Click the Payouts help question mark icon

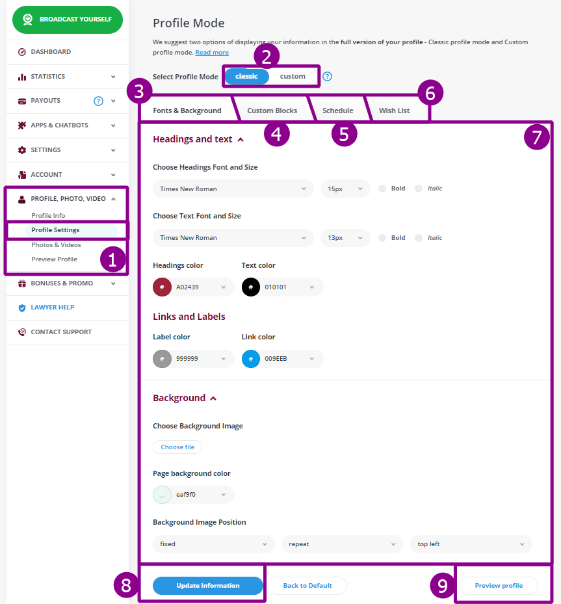[x=98, y=101]
